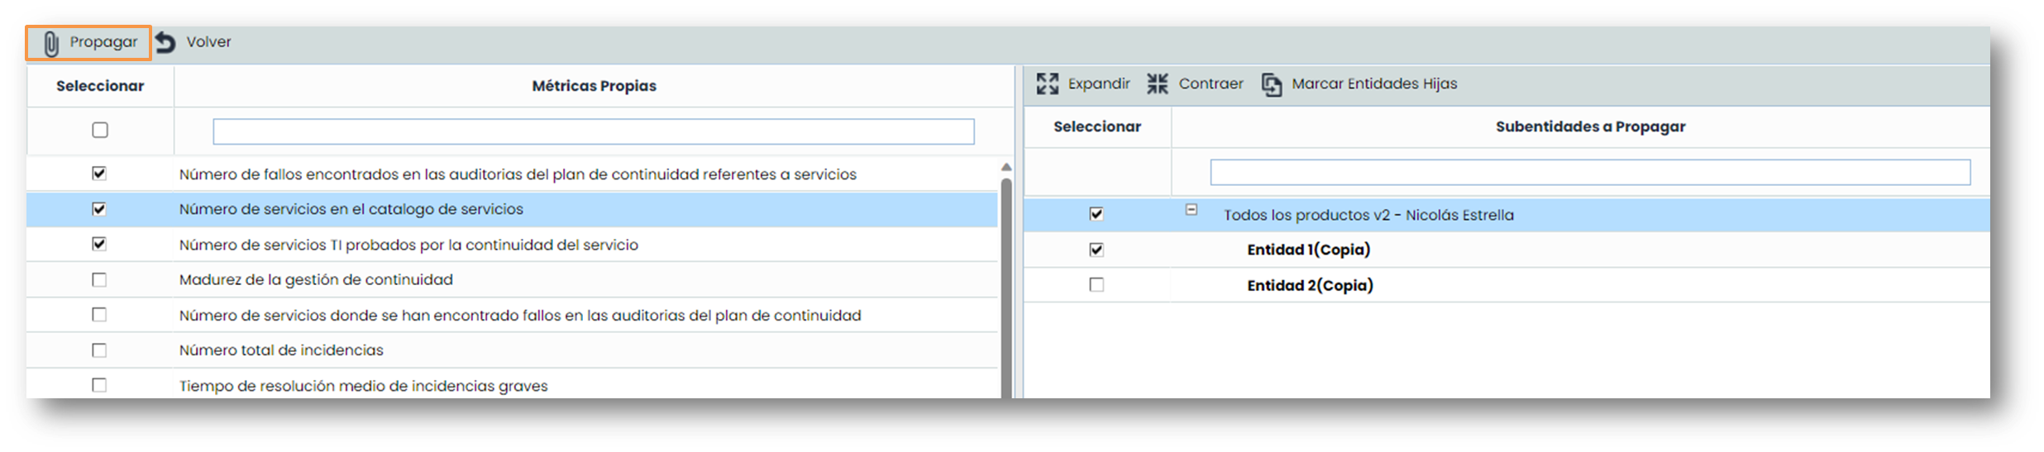Check the 'Entidad 2(Copia)' checkbox
Image resolution: width=2044 pixels, height=452 pixels.
pyautogui.click(x=1096, y=285)
